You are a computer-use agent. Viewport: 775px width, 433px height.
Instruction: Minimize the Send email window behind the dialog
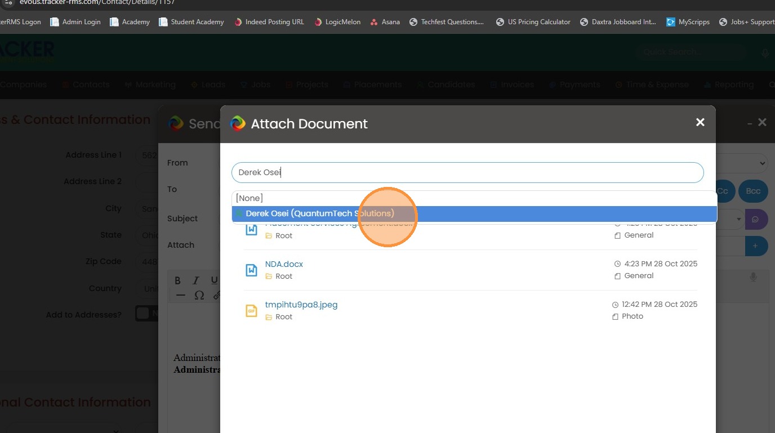pos(750,123)
